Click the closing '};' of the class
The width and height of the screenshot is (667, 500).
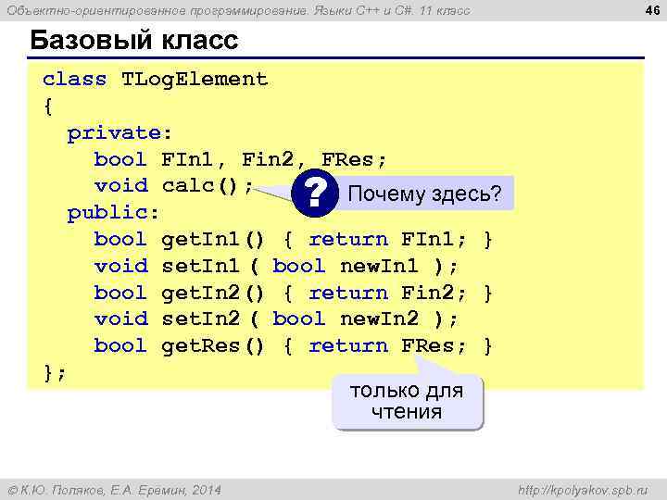coord(55,373)
